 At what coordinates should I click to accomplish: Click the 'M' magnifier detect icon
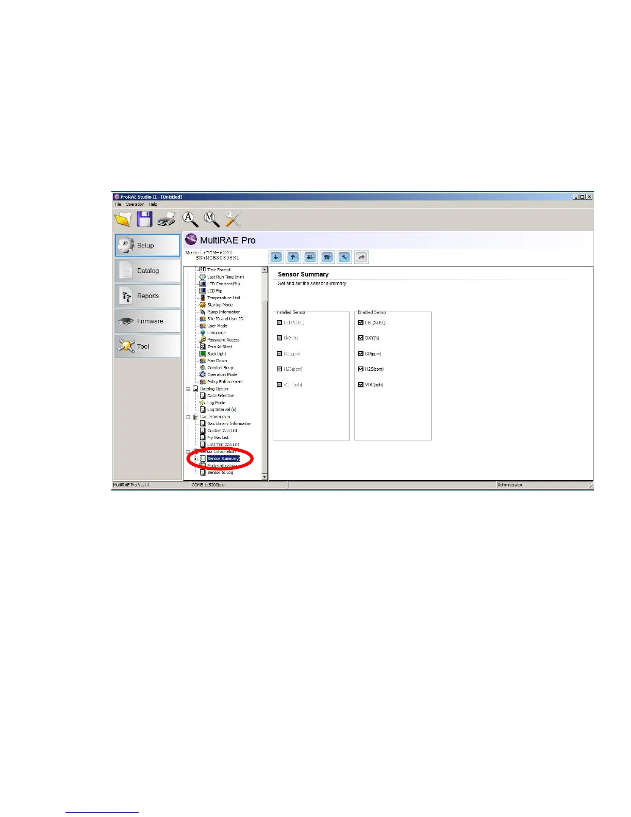tap(211, 219)
